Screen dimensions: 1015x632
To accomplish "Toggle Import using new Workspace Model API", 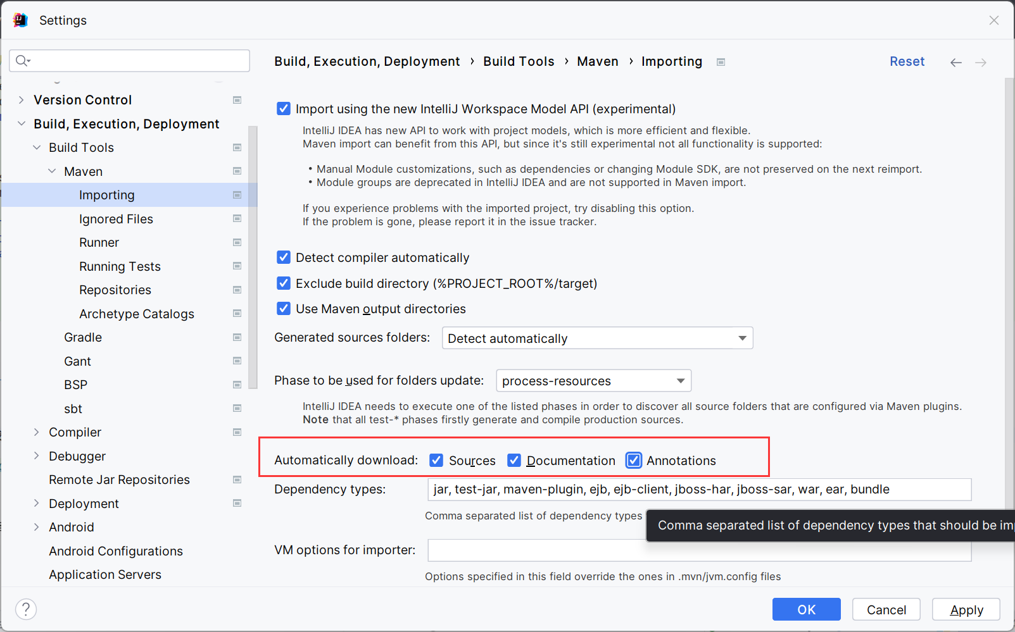I will (284, 109).
